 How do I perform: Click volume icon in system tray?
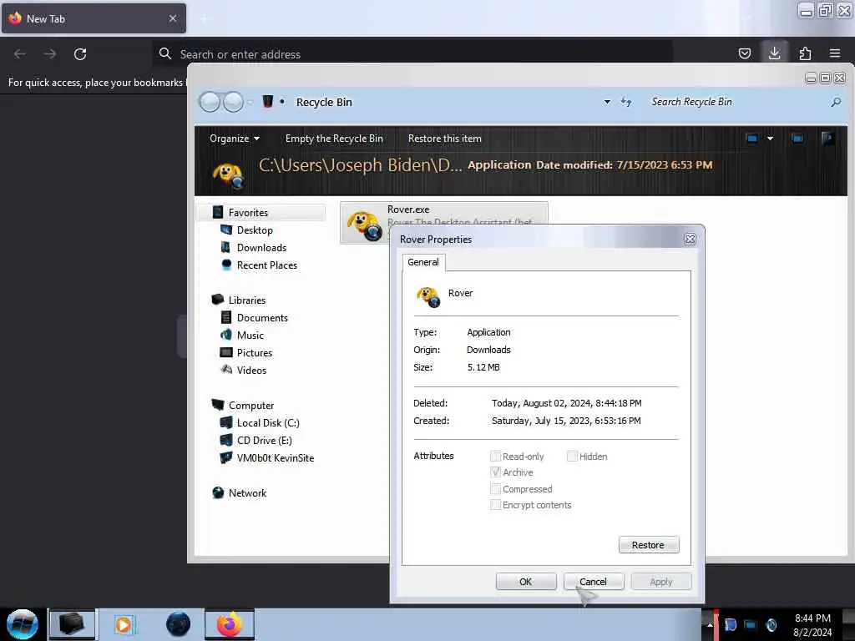pyautogui.click(x=771, y=624)
